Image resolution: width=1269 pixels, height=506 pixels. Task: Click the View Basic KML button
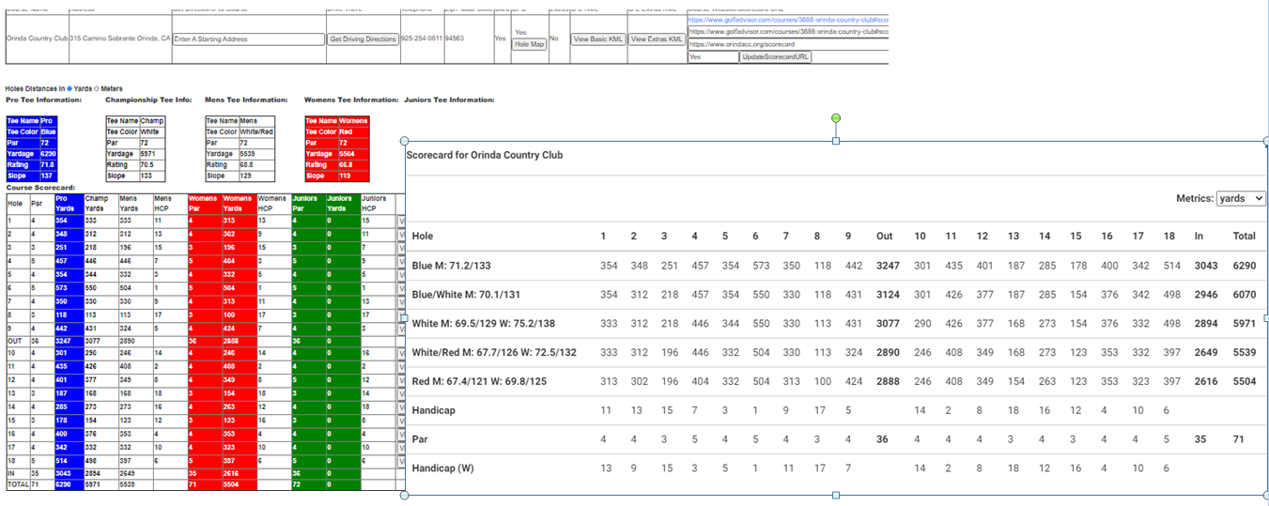tap(598, 39)
